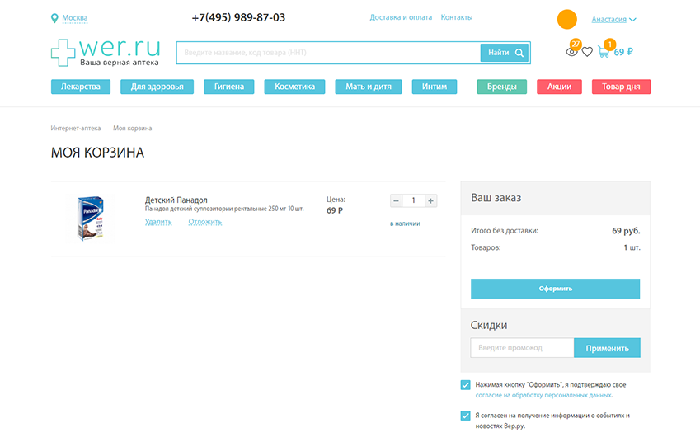Open the Косметика category menu

coord(294,87)
